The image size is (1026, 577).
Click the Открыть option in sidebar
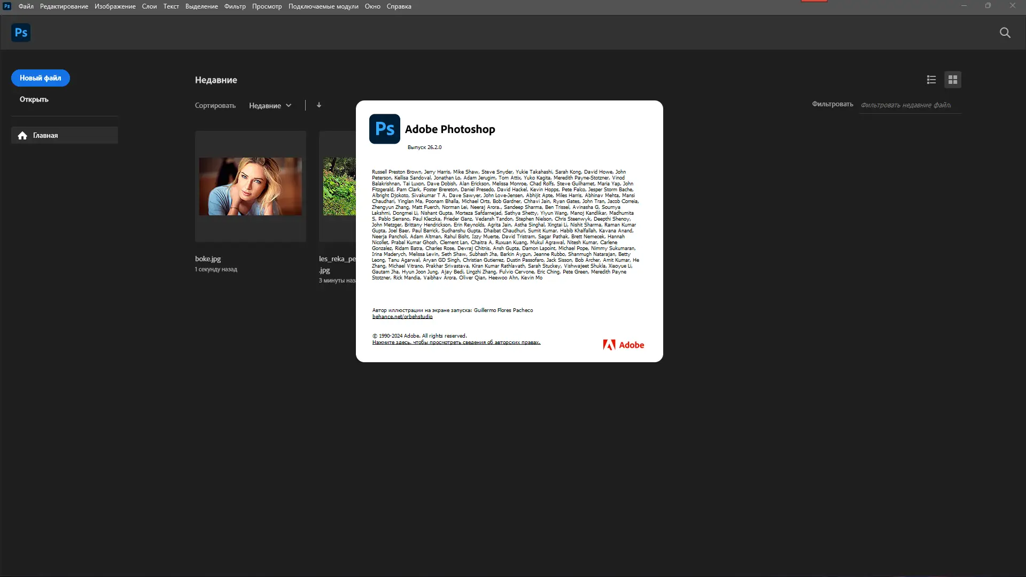tap(33, 99)
